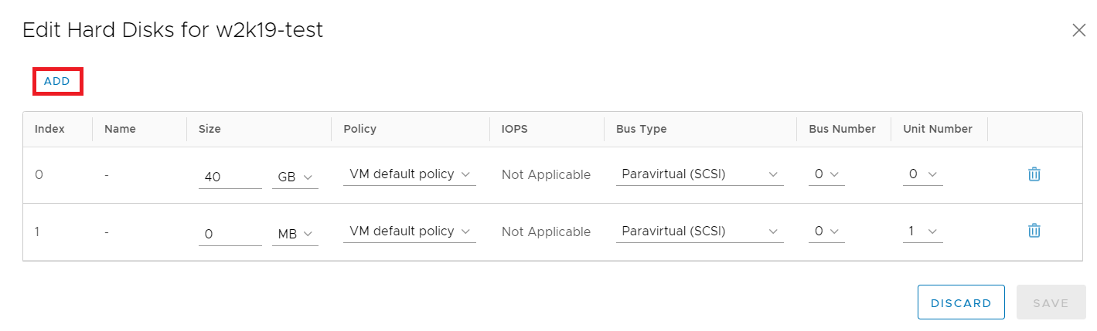Close the Edit Hard Disks dialog
1097x331 pixels.
(x=1078, y=30)
